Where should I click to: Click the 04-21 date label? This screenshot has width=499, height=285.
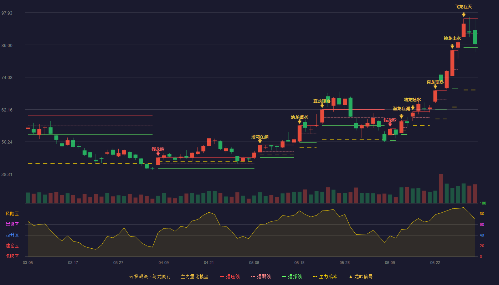coord(209,263)
